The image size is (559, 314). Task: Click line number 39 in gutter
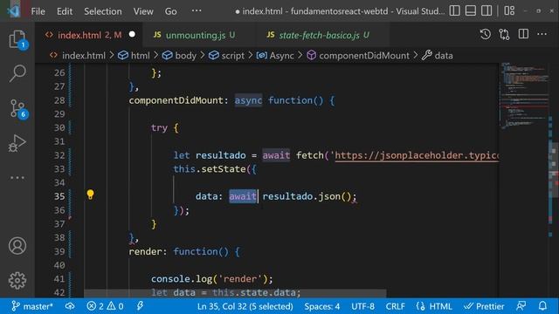pyautogui.click(x=59, y=251)
